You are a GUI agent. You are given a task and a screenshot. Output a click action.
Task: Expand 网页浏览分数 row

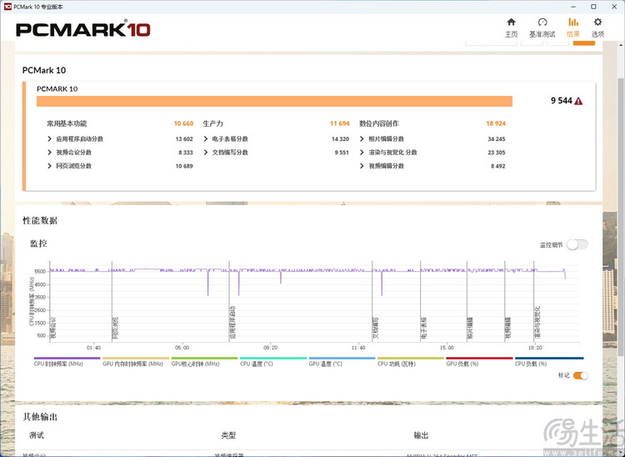49,166
